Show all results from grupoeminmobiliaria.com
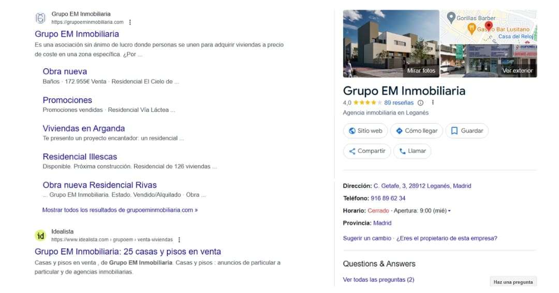 120,210
